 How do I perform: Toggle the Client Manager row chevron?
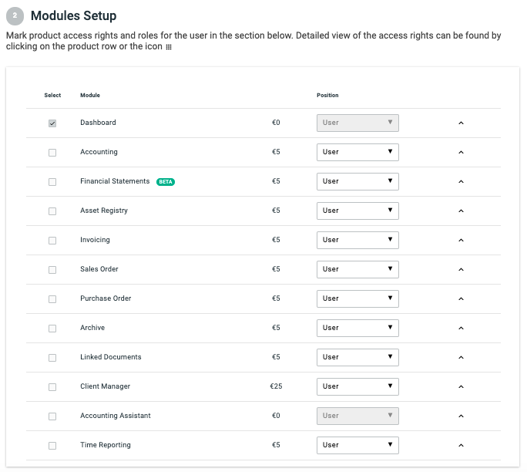pyautogui.click(x=461, y=387)
